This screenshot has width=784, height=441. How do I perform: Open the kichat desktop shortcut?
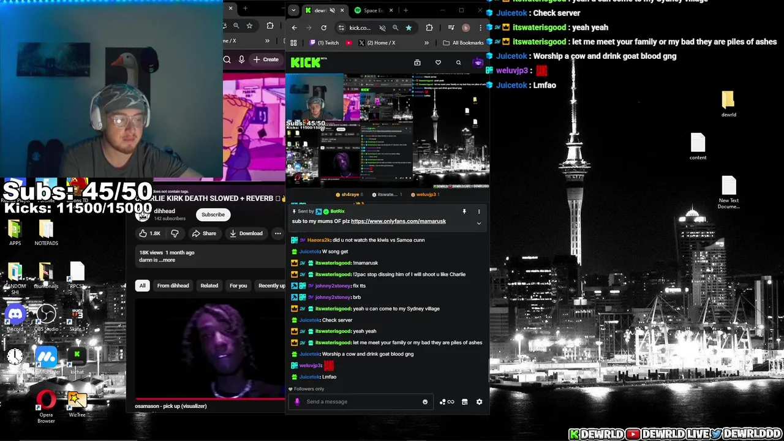pos(77,361)
